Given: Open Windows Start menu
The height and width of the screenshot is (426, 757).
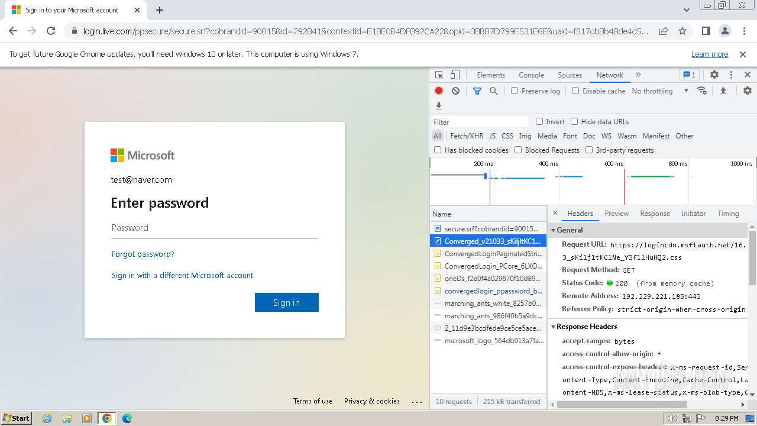Looking at the screenshot, I should 17,418.
